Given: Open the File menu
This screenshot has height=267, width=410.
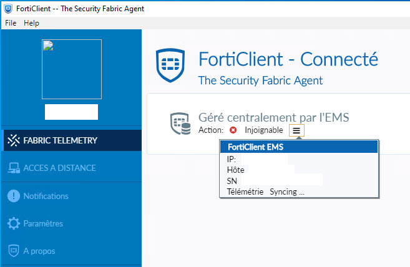Looking at the screenshot, I should (11, 23).
